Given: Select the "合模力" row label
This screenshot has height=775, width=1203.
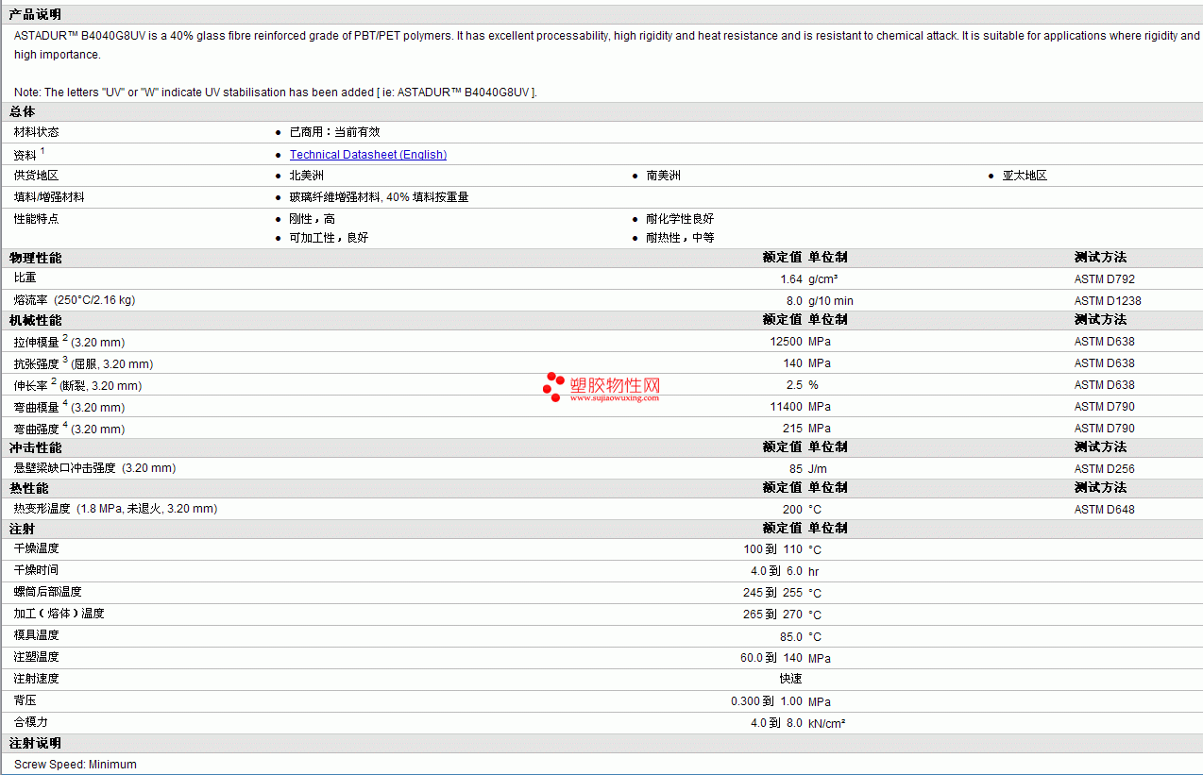Looking at the screenshot, I should coord(30,722).
